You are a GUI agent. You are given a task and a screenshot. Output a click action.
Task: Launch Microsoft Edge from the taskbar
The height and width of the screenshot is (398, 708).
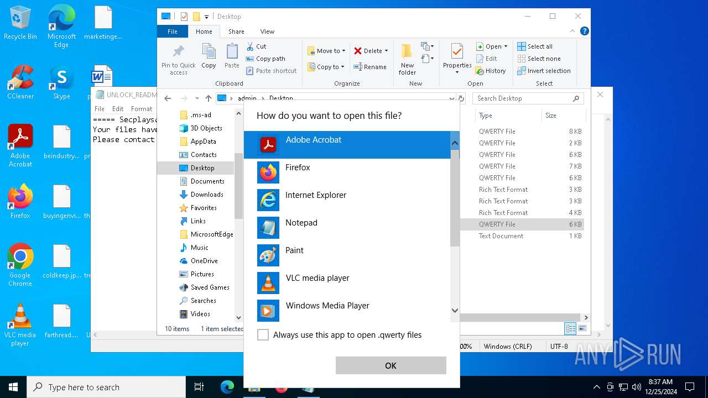[227, 387]
